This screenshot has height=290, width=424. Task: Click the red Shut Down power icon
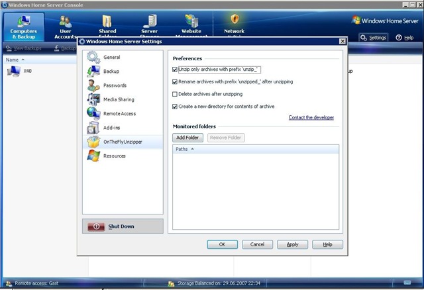[96, 226]
